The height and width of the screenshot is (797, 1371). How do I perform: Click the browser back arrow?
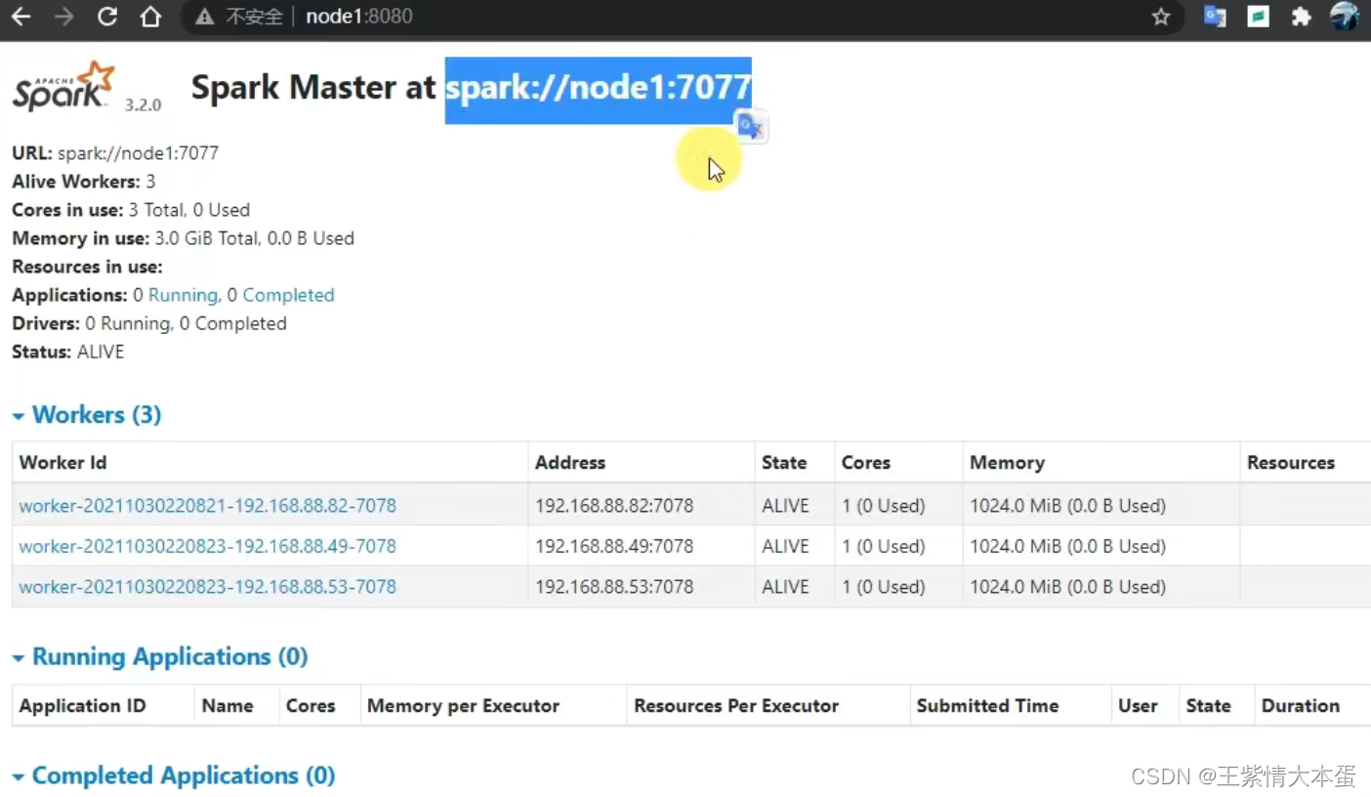21,17
